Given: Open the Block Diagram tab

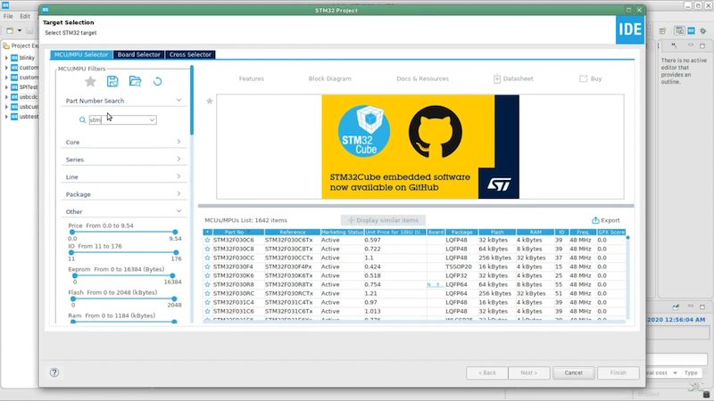Looking at the screenshot, I should click(x=329, y=78).
